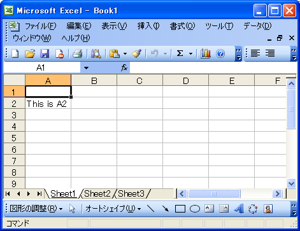
Task: Select cell A2 containing This is A2
Action: 48,104
